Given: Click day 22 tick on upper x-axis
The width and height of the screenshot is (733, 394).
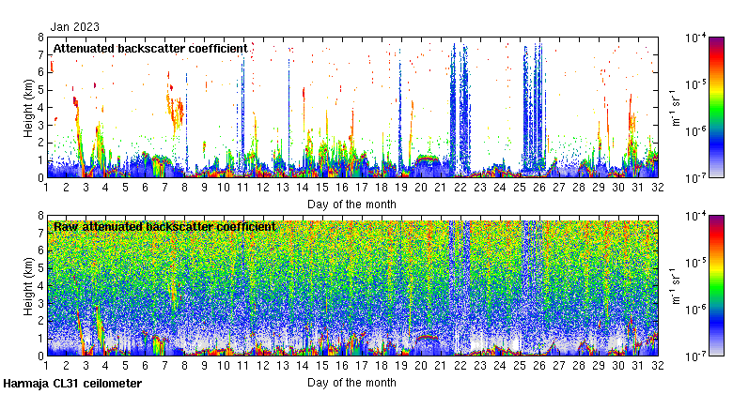Looking at the screenshot, I should click(460, 188).
